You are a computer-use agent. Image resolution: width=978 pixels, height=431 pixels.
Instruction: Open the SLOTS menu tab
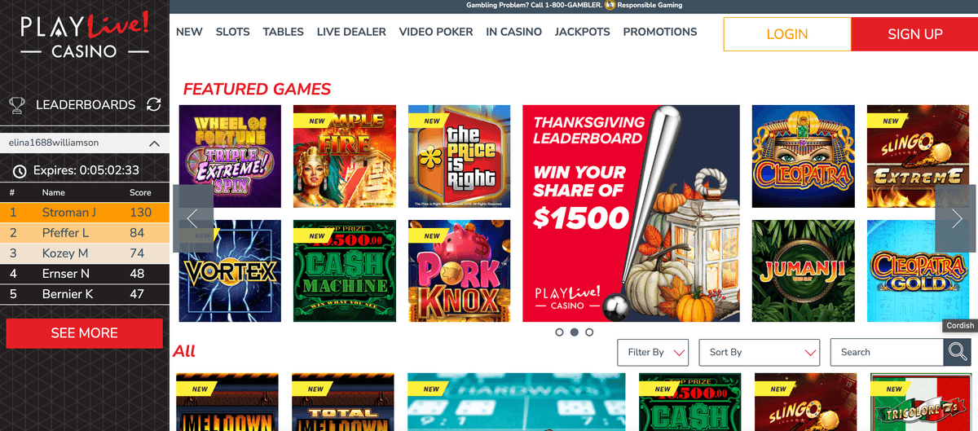(x=233, y=32)
